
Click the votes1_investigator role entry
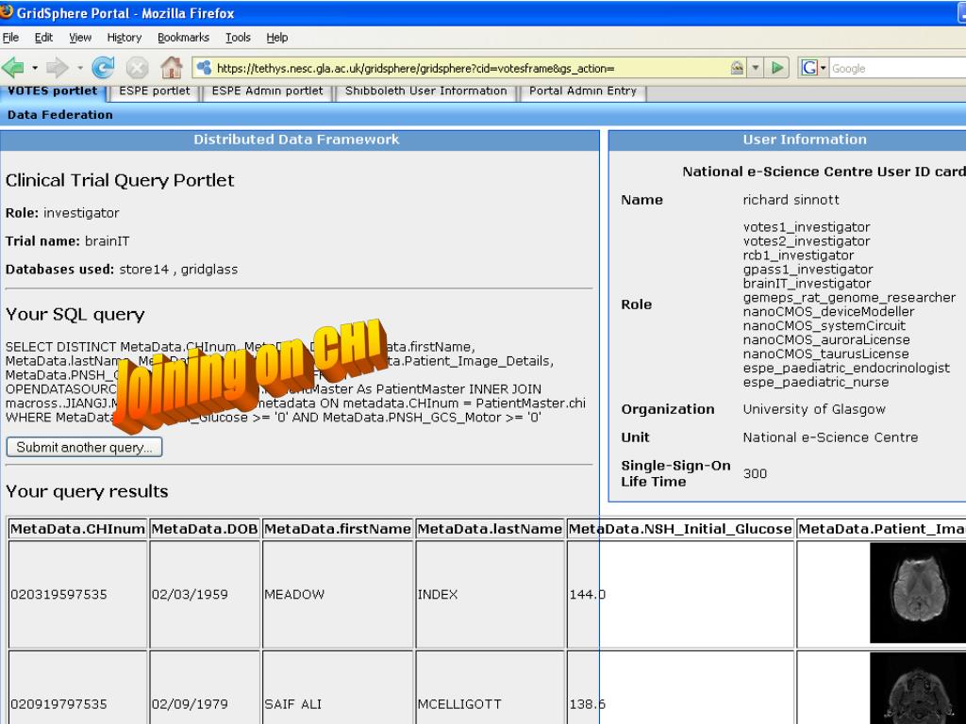point(807,227)
